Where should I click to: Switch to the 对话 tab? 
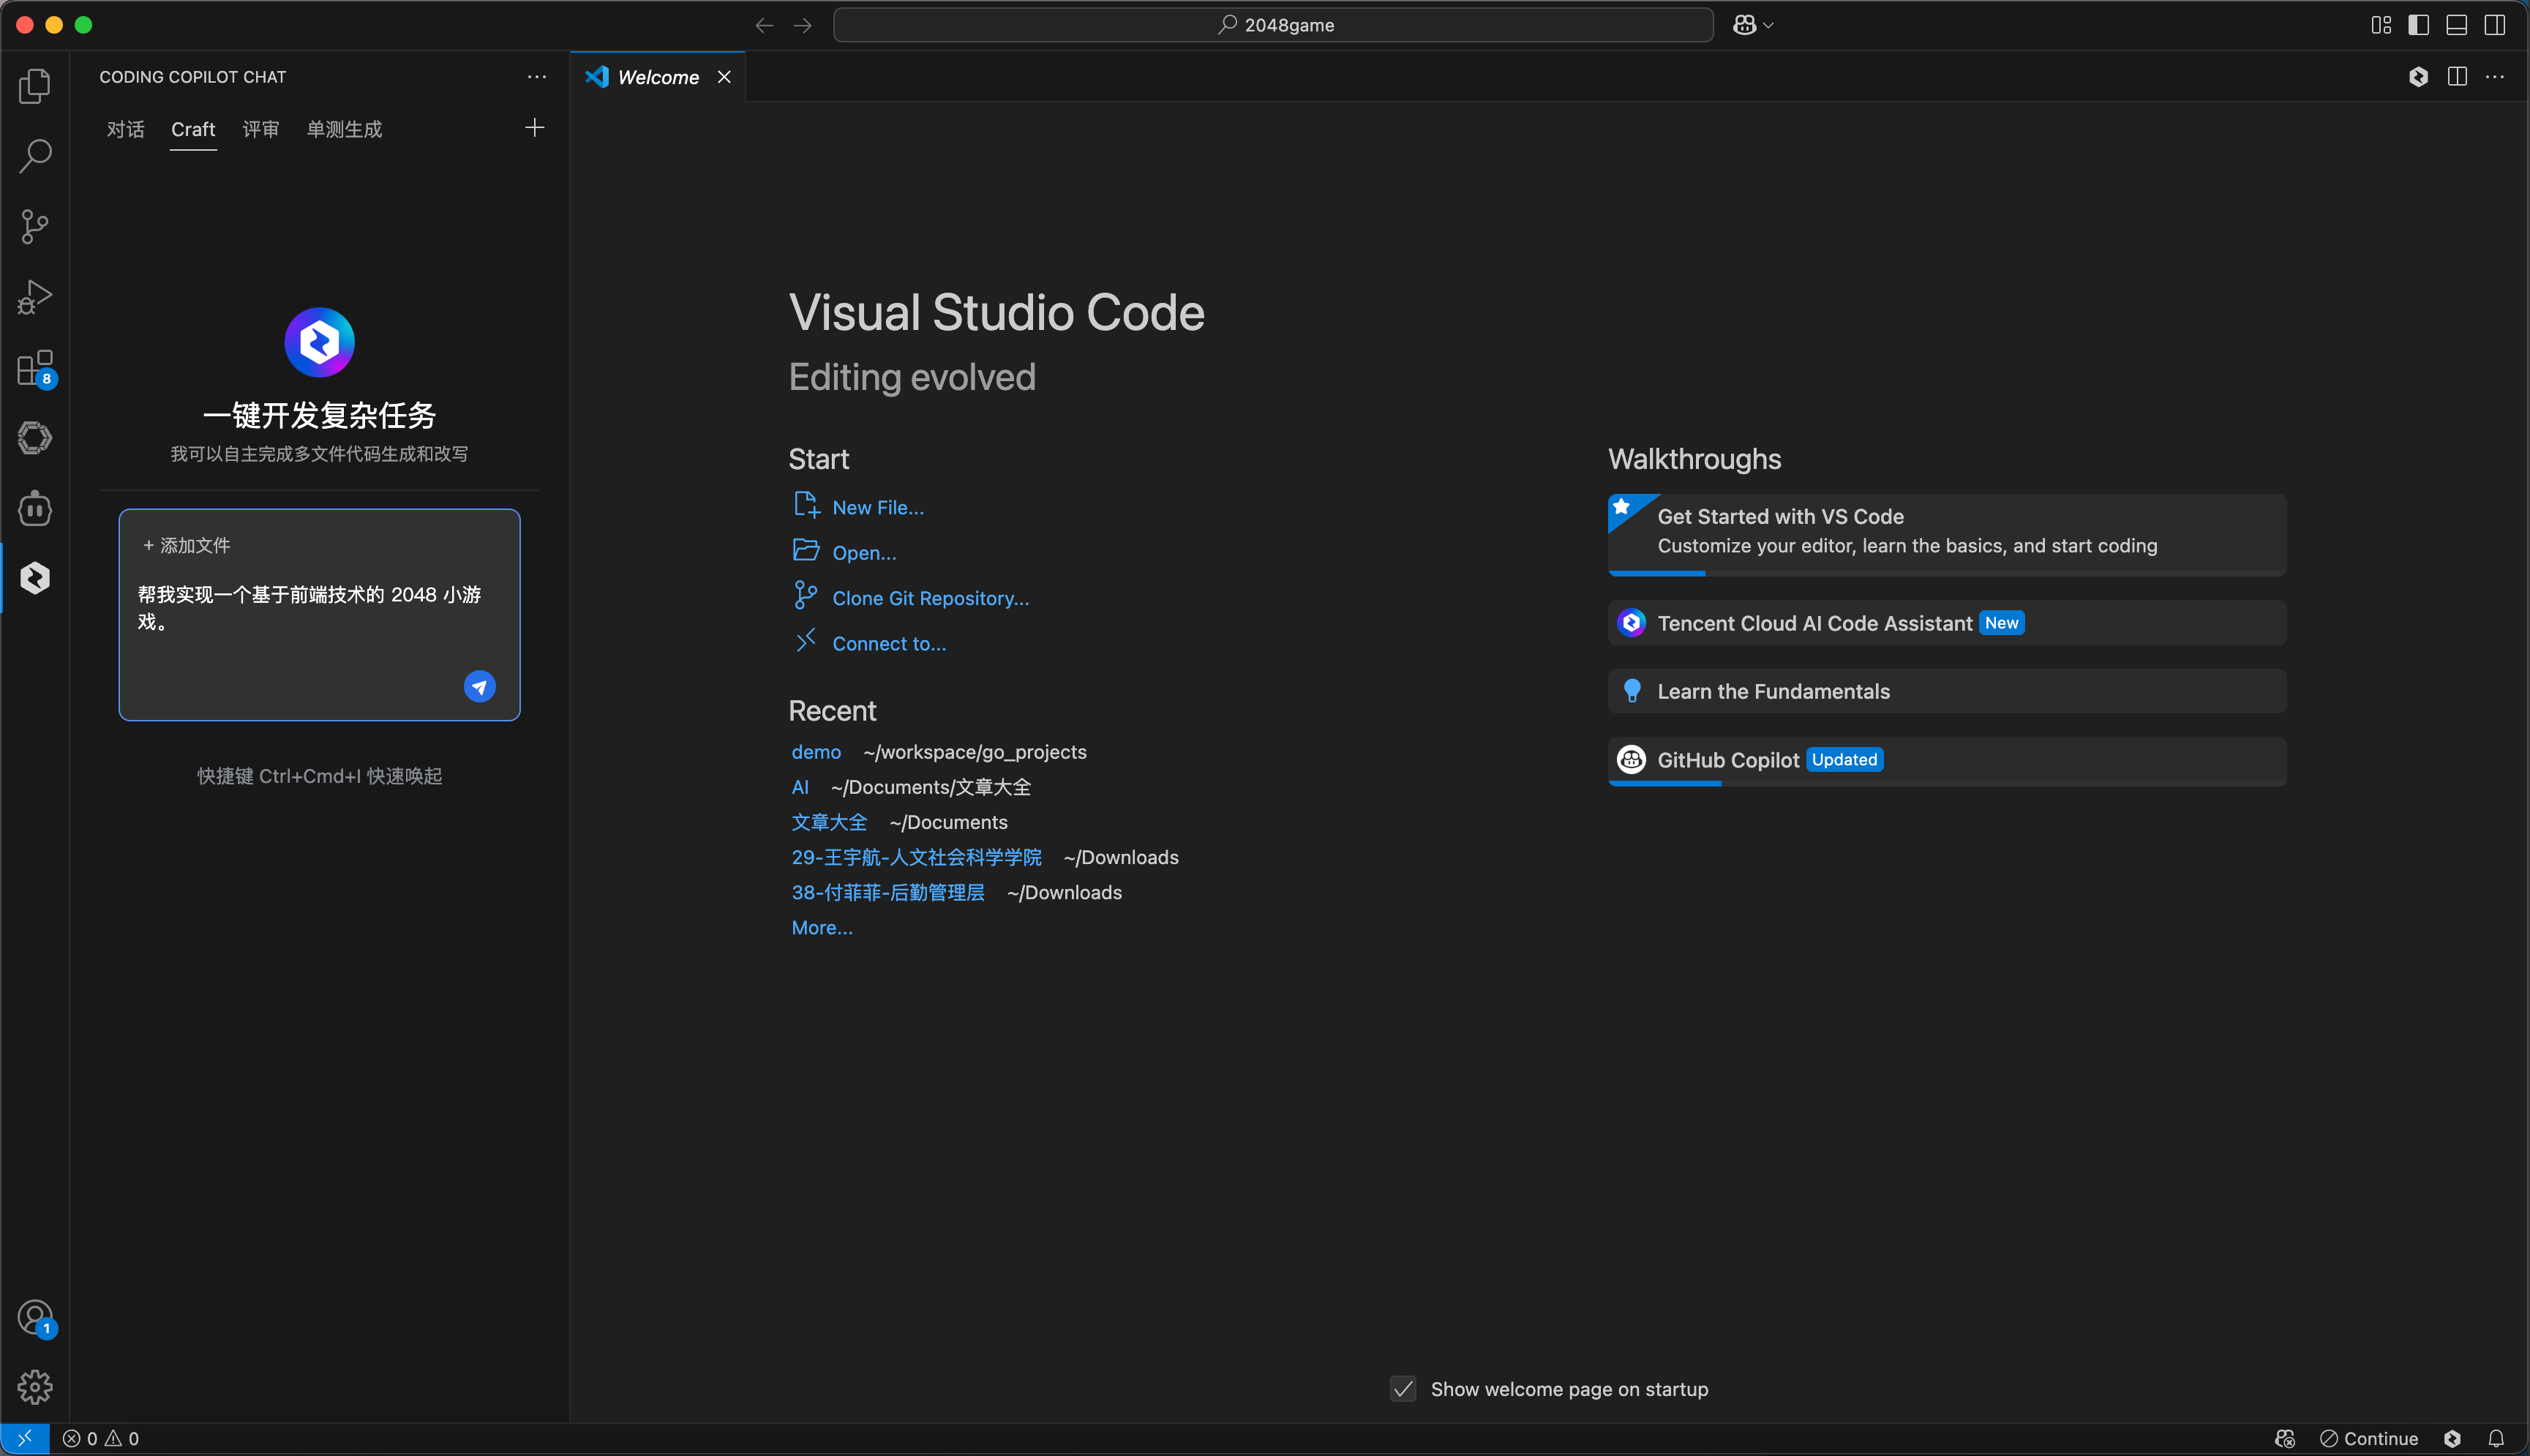pos(126,129)
